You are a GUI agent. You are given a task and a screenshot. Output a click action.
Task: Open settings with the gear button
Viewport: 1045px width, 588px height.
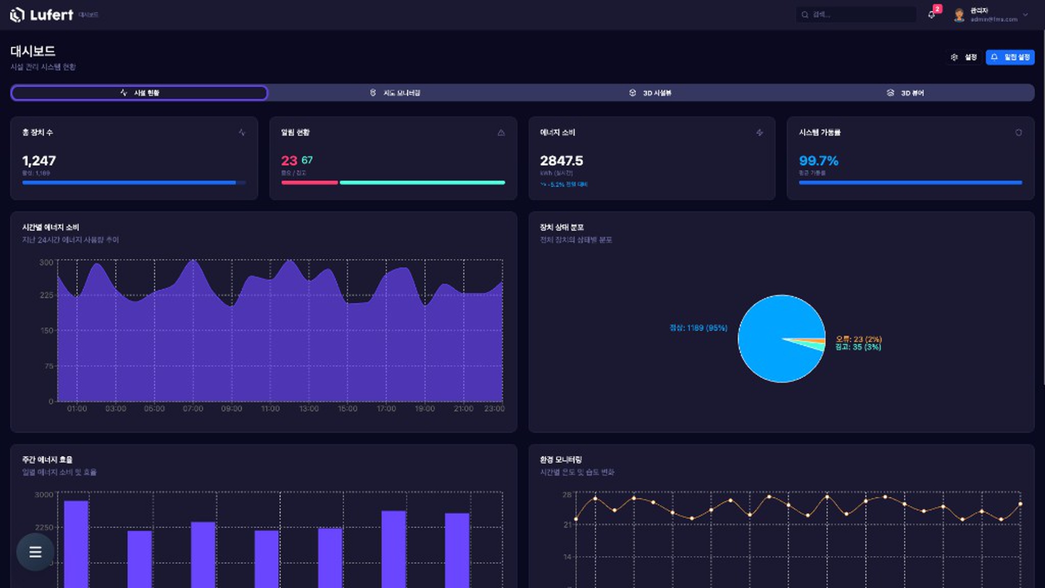(963, 57)
